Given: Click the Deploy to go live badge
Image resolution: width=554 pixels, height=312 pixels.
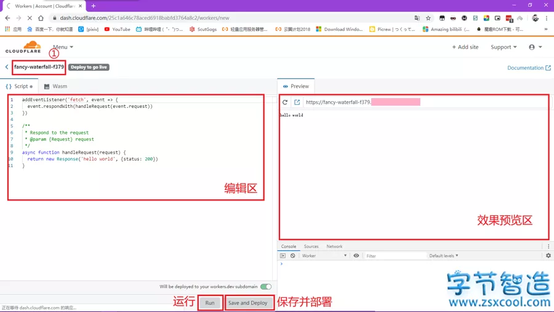Looking at the screenshot, I should tap(89, 67).
